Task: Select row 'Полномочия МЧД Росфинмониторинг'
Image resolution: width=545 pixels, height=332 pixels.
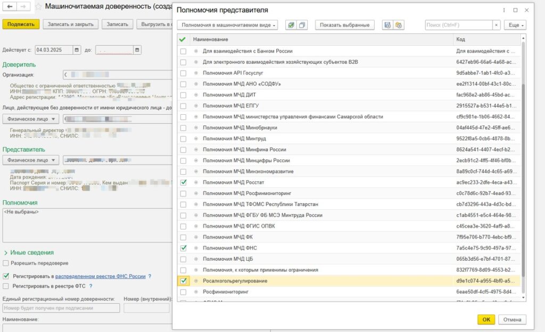Action: tap(349, 193)
